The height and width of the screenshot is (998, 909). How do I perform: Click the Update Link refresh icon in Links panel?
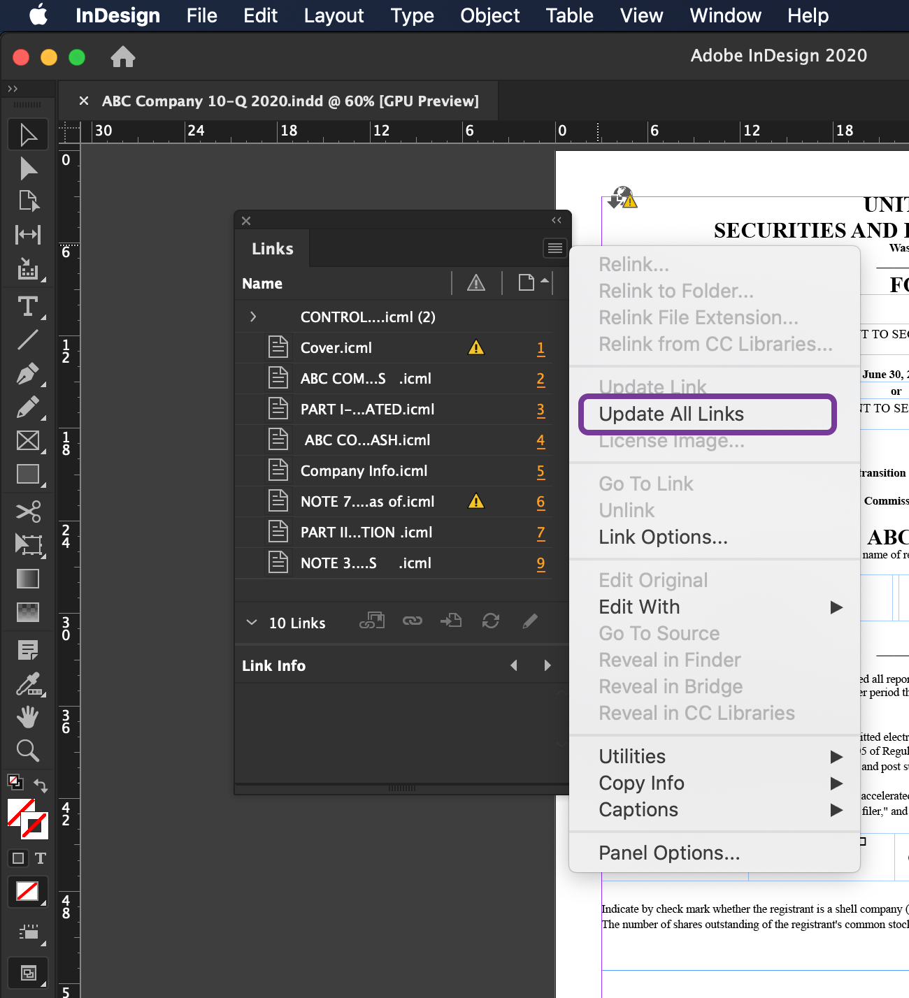coord(490,621)
